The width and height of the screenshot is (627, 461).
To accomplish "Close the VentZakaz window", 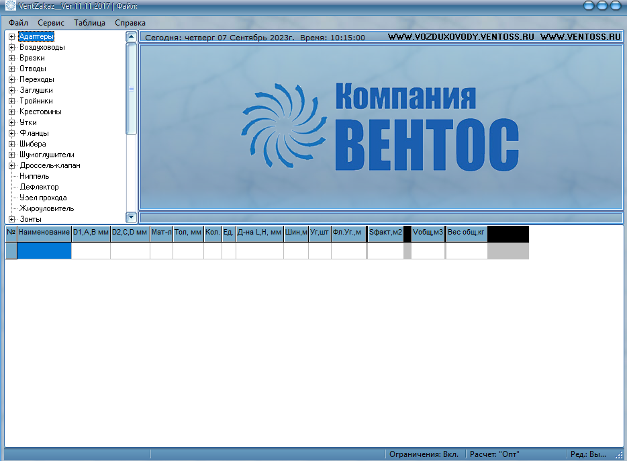I will [x=616, y=5].
